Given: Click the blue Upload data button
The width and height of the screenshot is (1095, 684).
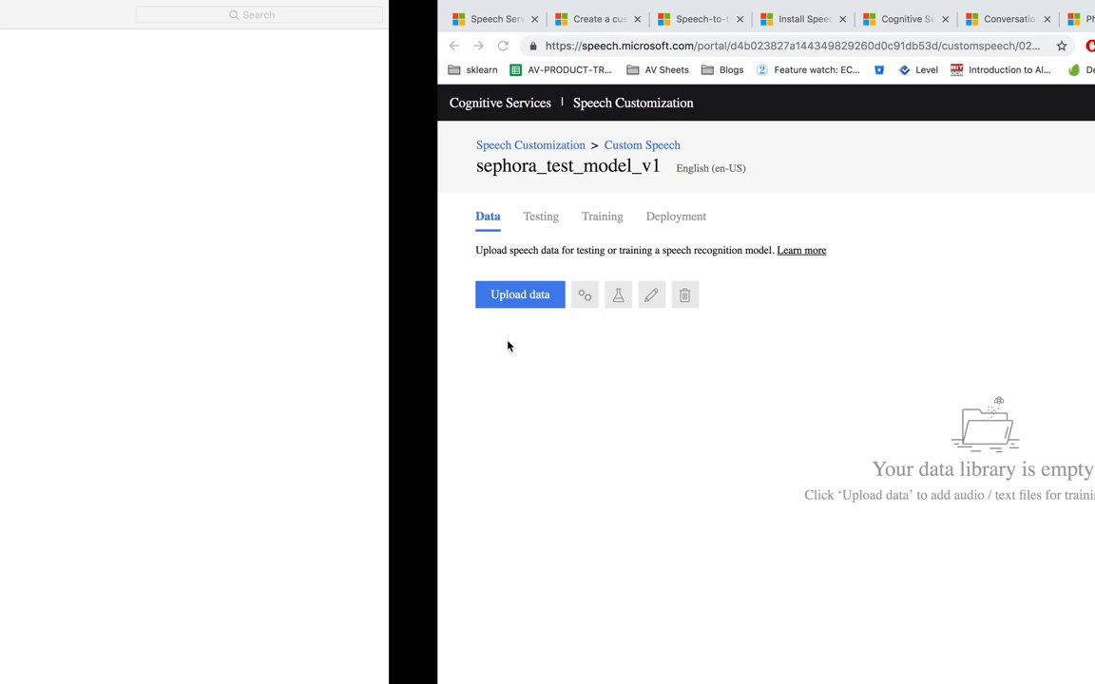Looking at the screenshot, I should (520, 294).
